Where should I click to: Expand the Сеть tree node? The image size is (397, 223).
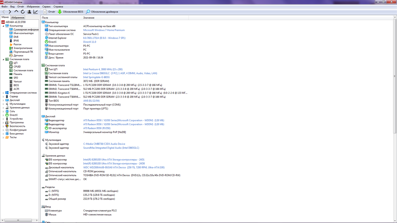[x=3, y=111]
